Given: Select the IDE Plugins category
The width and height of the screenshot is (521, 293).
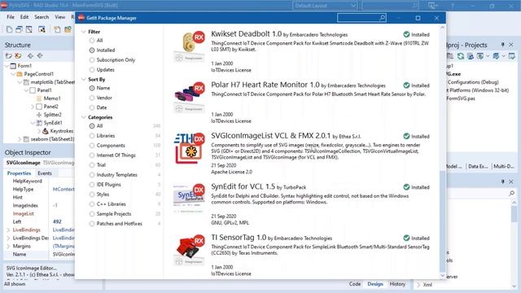Looking at the screenshot, I should [x=92, y=185].
